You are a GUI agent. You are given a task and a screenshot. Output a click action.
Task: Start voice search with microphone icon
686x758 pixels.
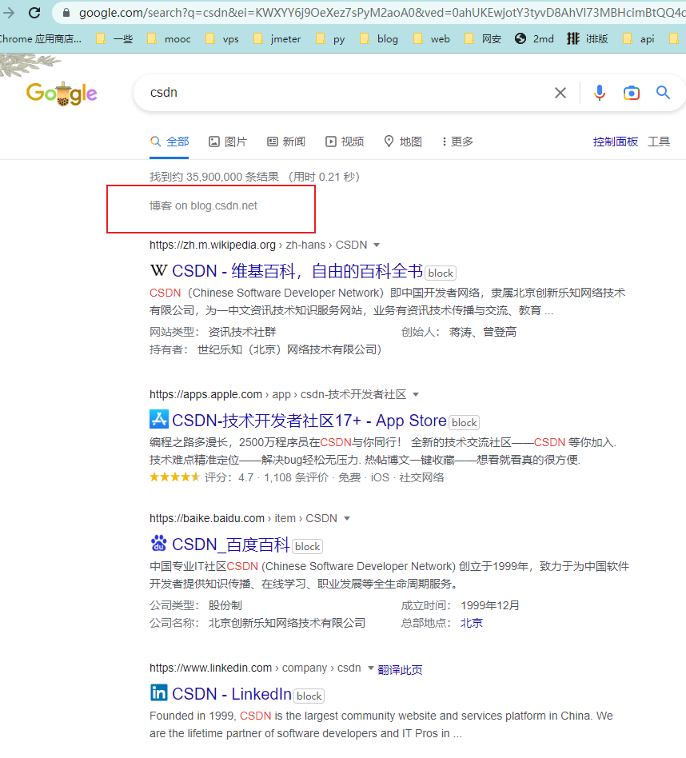click(600, 92)
